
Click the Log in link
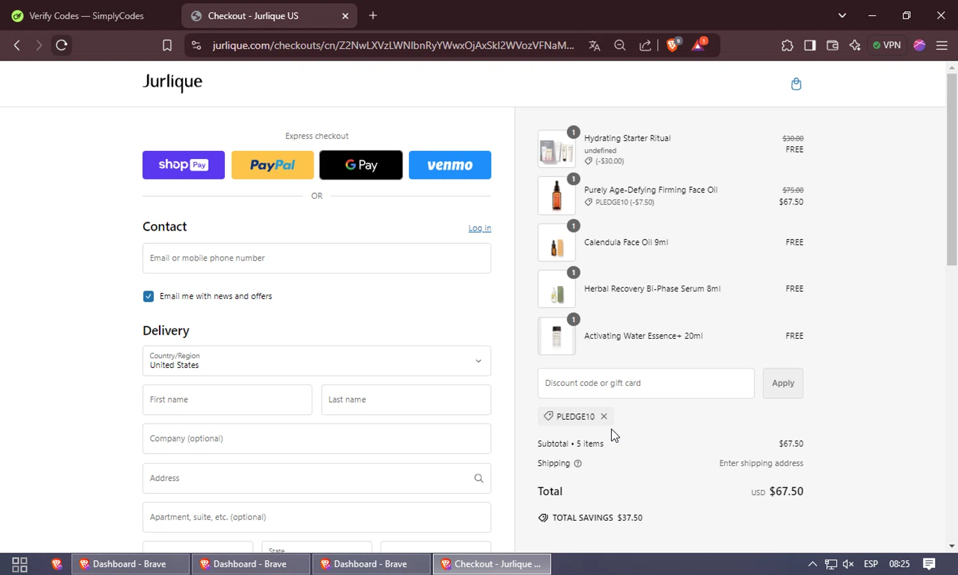[480, 228]
